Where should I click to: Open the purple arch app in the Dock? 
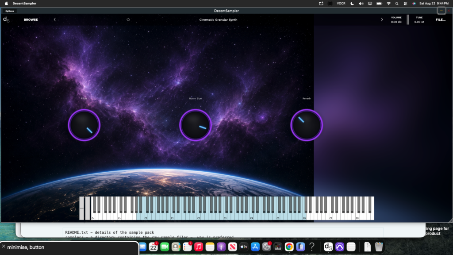click(x=339, y=247)
